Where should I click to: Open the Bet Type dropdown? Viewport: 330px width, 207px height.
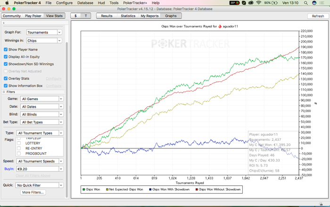point(41,122)
